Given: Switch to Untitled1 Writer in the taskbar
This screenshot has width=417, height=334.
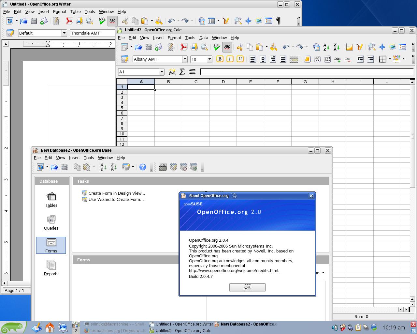Looking at the screenshot, I should pyautogui.click(x=181, y=324).
